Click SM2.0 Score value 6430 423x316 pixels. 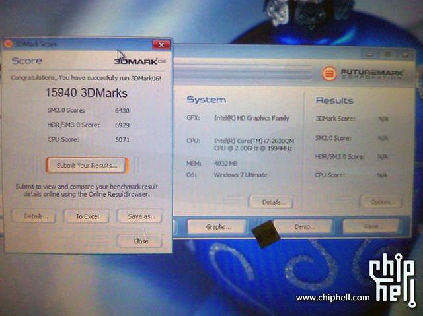pyautogui.click(x=122, y=111)
